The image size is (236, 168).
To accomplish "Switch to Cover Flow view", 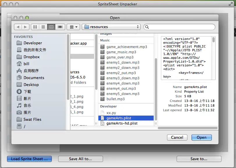I will [60, 27].
